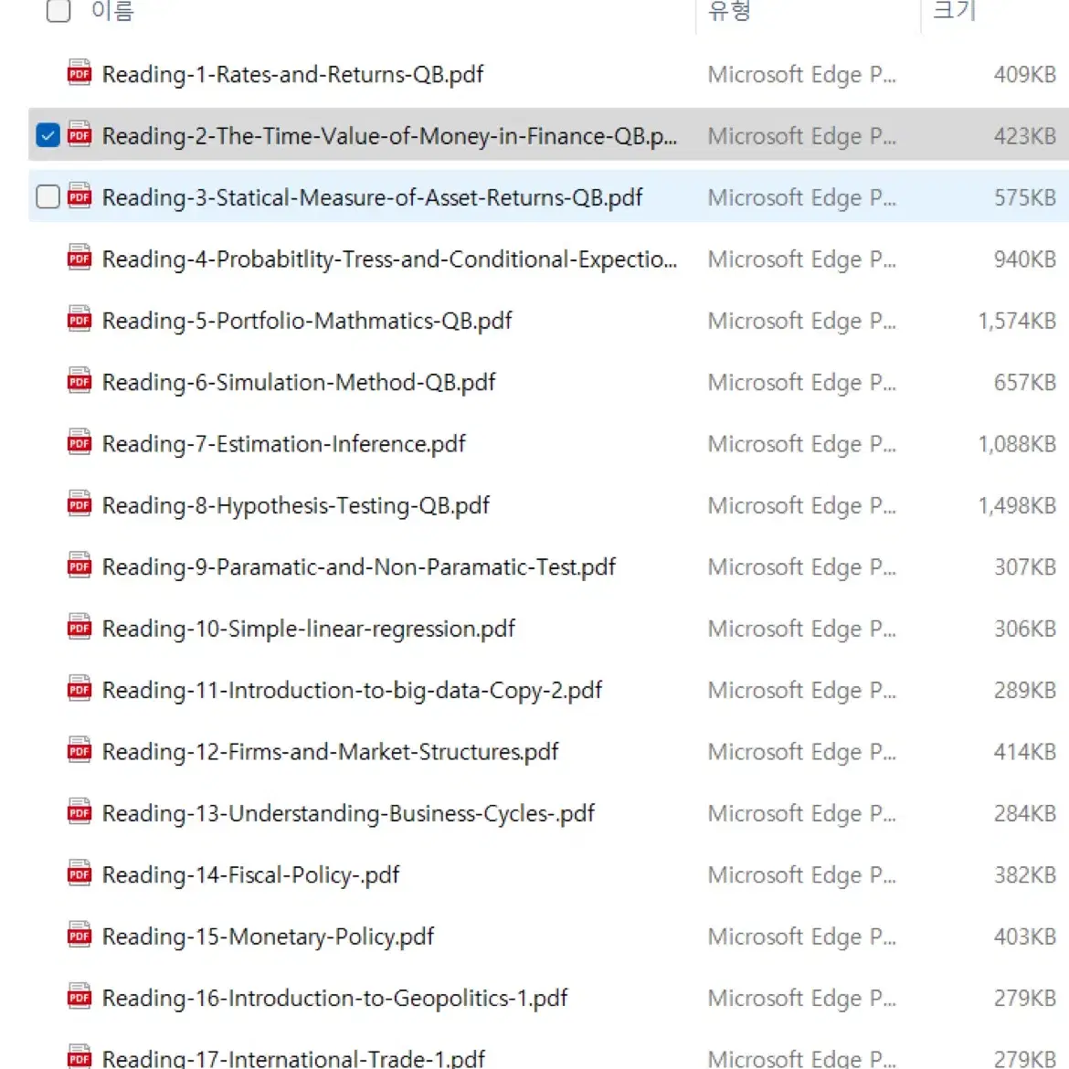Screen dimensions: 1069x1069
Task: Click the 423KB size value
Action: coord(1024,136)
